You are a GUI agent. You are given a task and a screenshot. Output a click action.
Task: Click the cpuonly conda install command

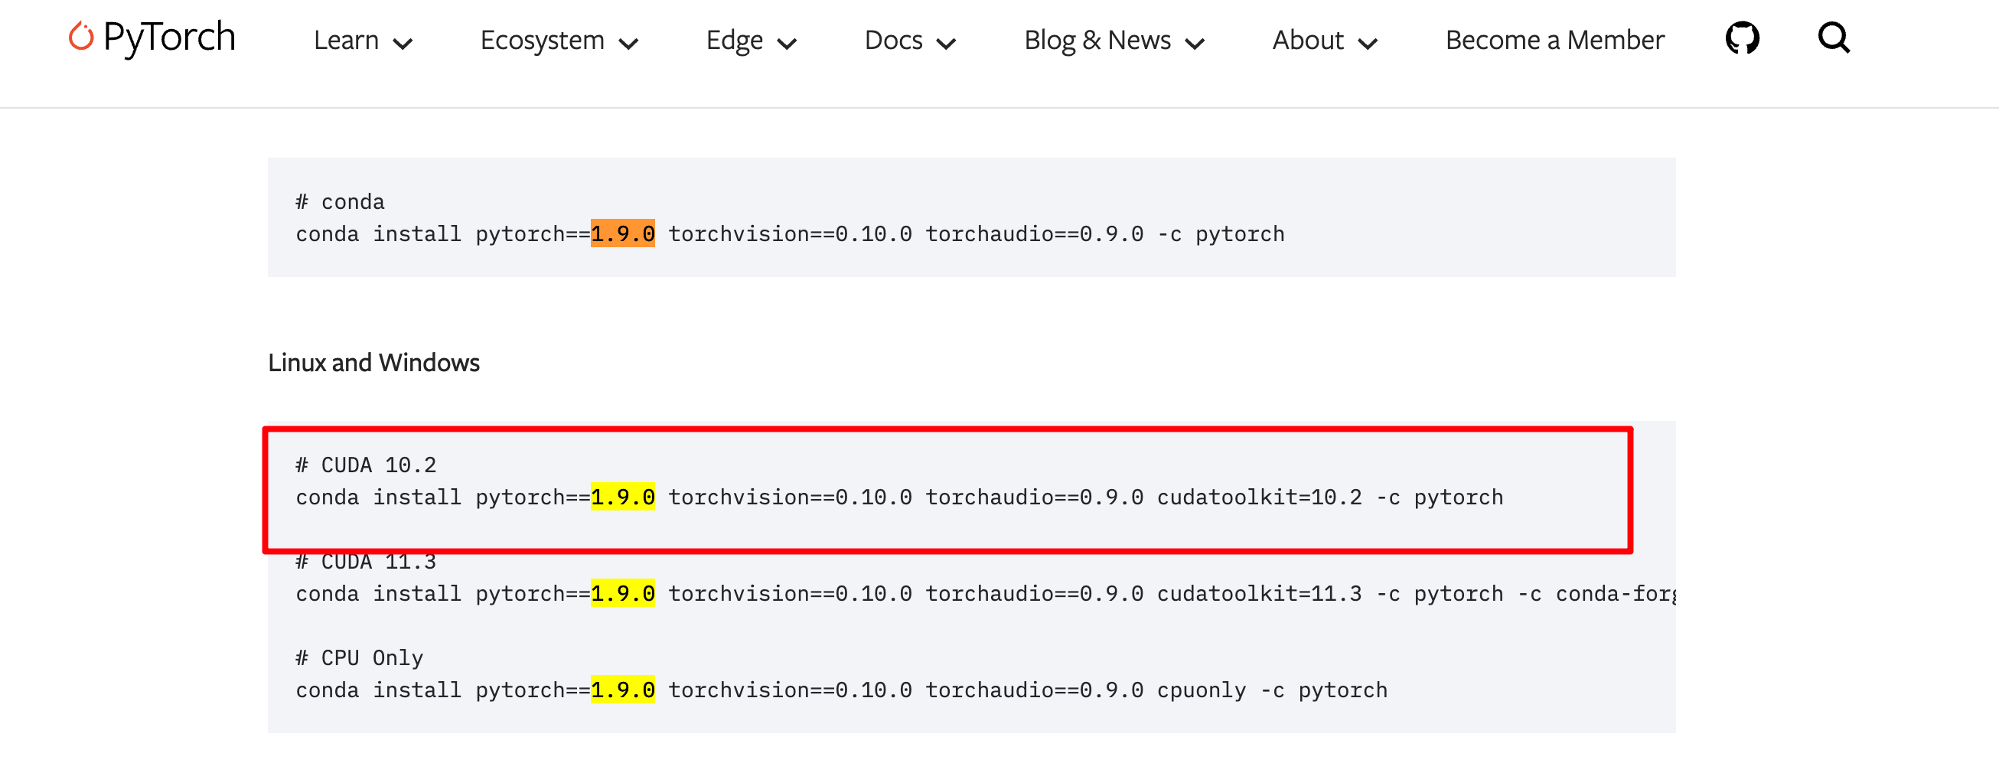[841, 690]
